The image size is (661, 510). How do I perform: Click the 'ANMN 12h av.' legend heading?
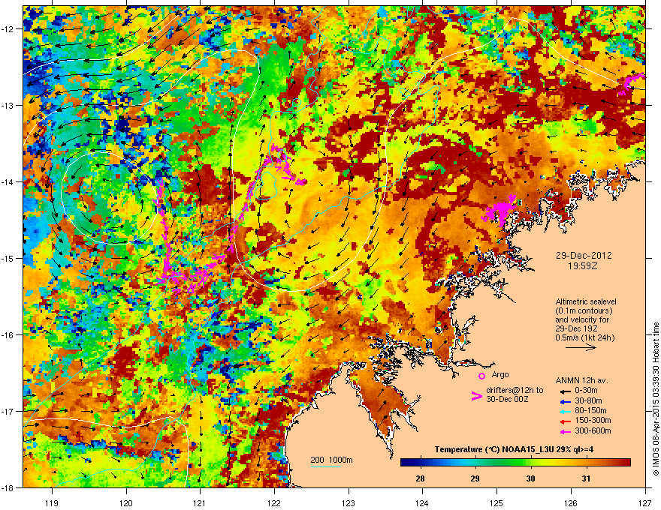582,381
